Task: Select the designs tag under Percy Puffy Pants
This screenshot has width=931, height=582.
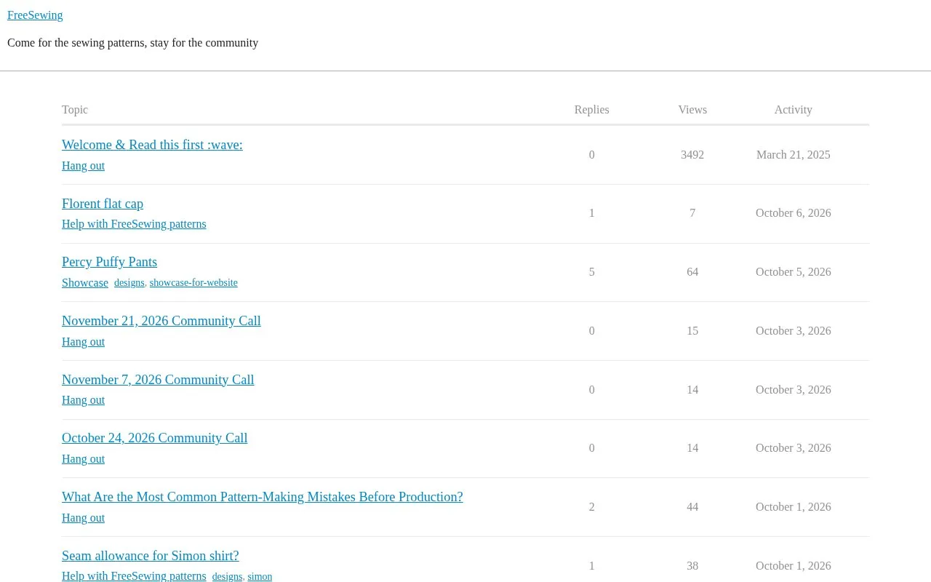Action: (129, 283)
